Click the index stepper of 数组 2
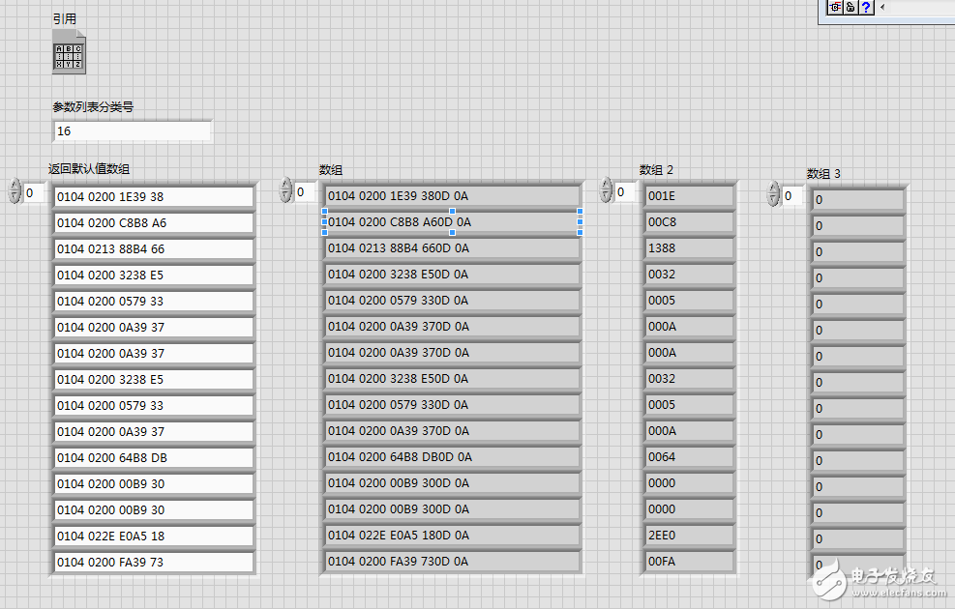Image resolution: width=955 pixels, height=609 pixels. coord(606,189)
